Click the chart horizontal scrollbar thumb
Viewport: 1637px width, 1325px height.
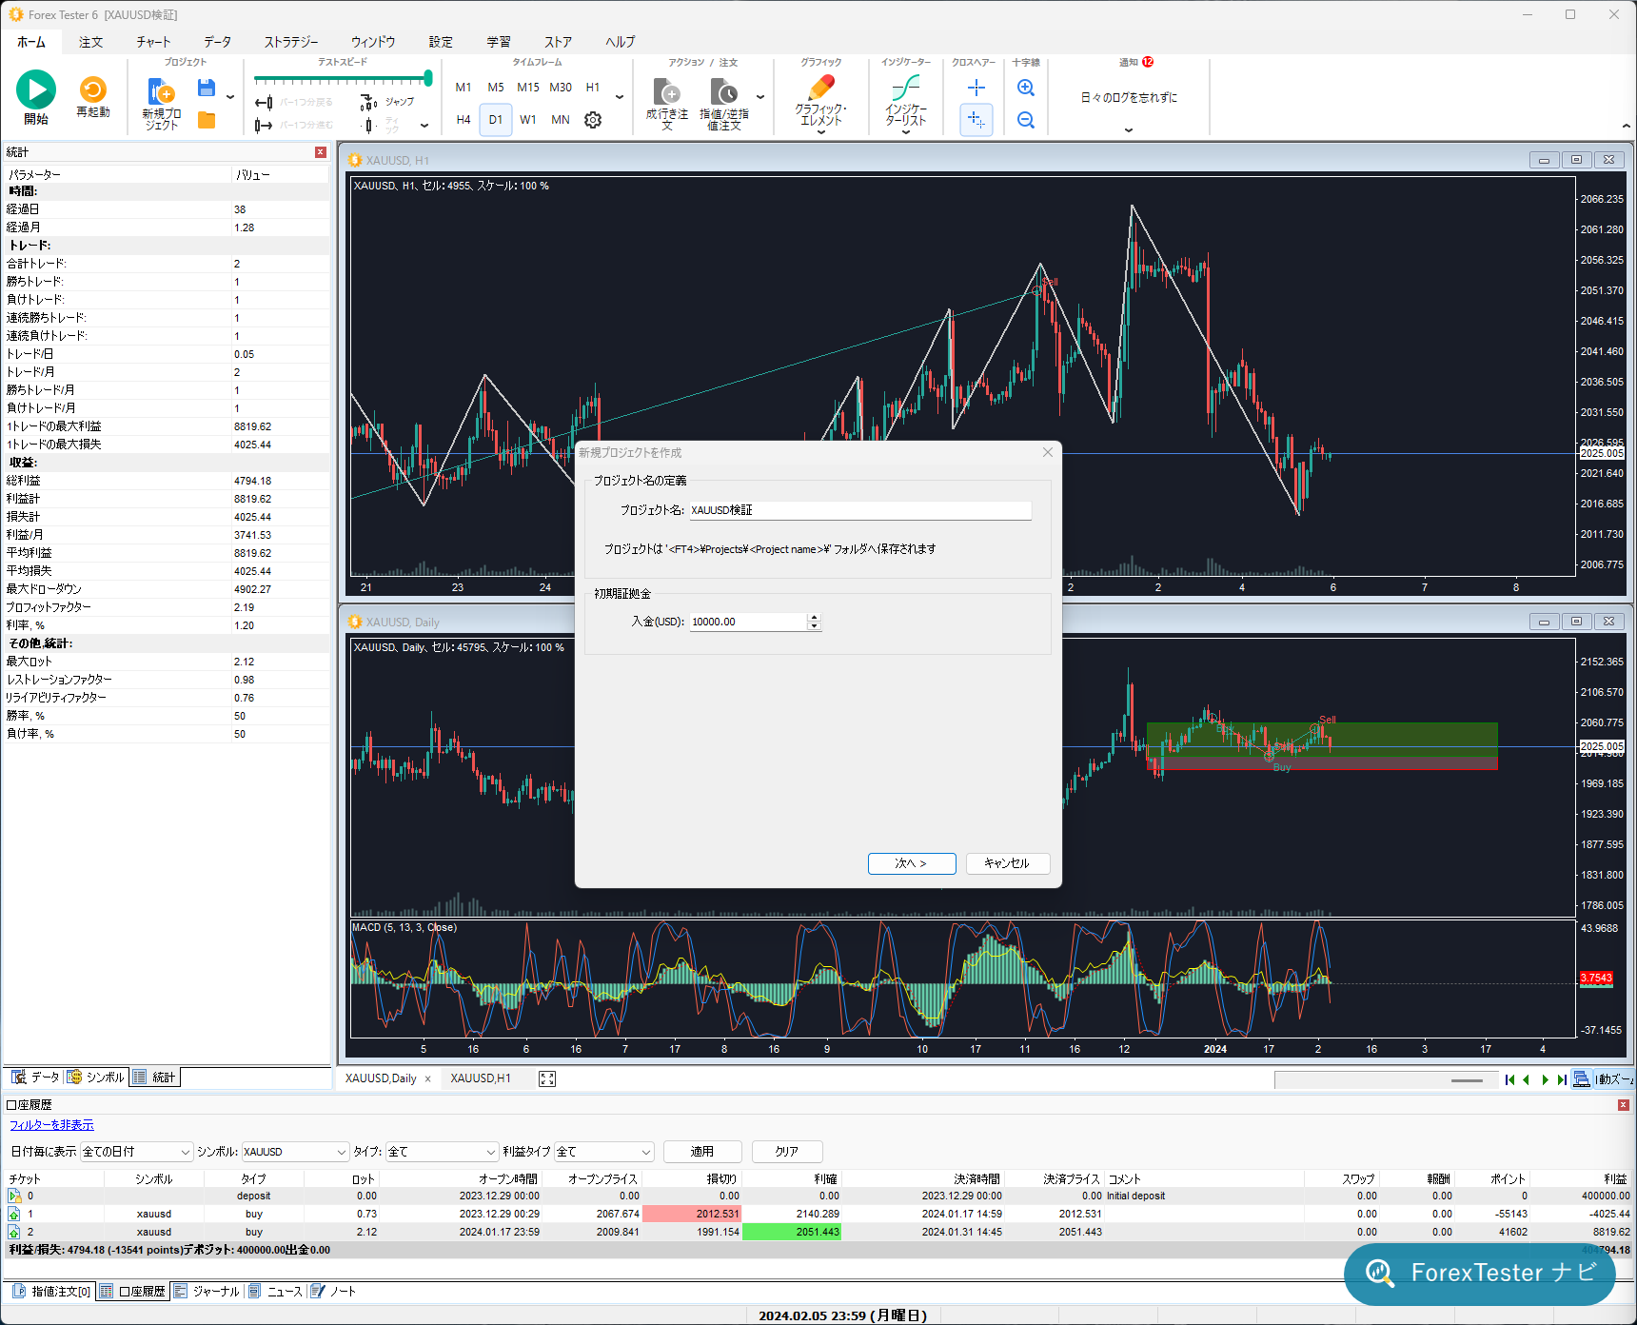(1467, 1080)
